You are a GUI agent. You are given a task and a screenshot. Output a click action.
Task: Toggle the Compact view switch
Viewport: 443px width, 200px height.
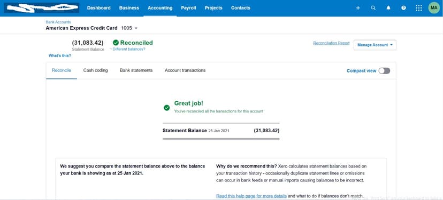pyautogui.click(x=384, y=71)
